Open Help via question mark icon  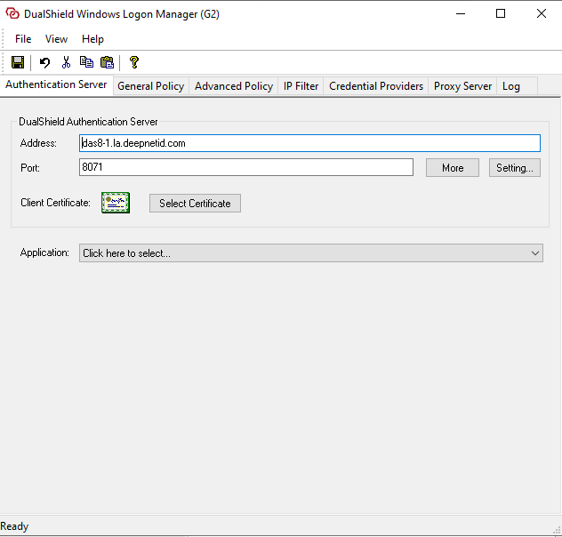click(x=134, y=62)
